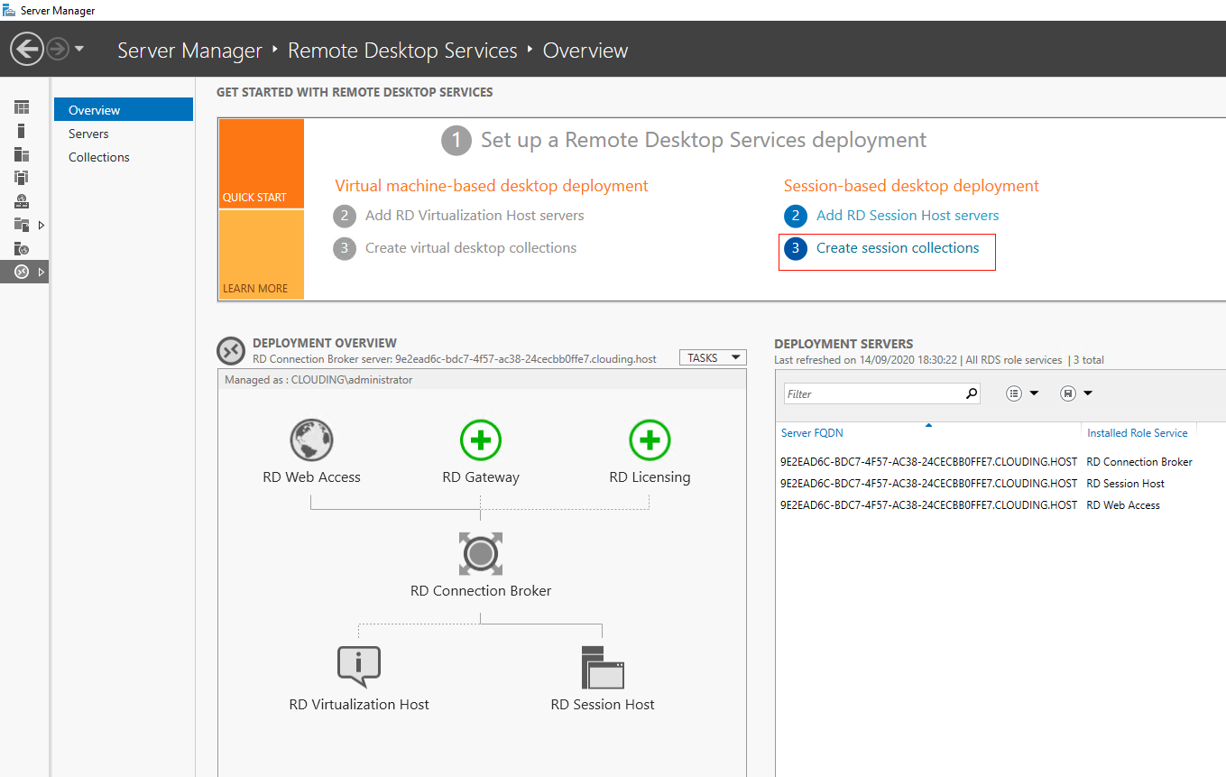Viewport: 1226px width, 777px height.
Task: Open the File and Storage Services icon
Action: tap(22, 225)
